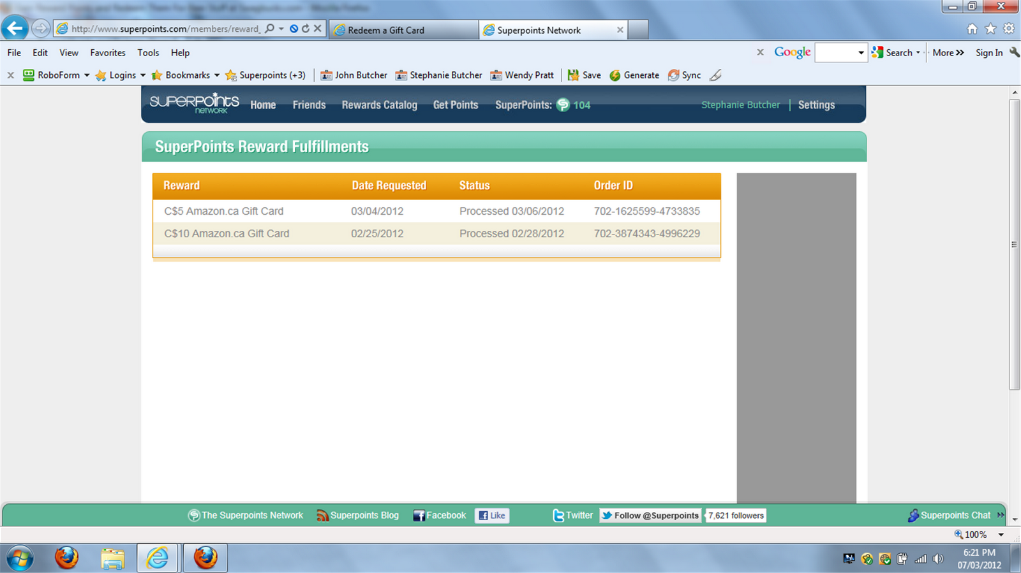
Task: Open the Friends page
Action: click(309, 105)
